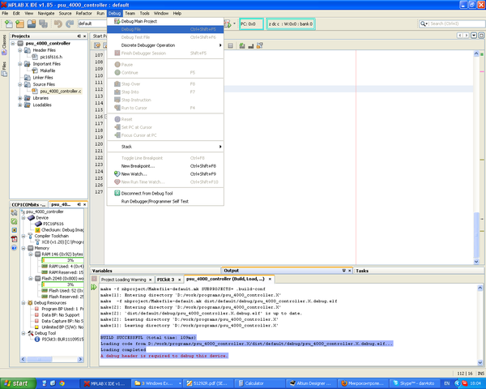Image resolution: width=486 pixels, height=389 pixels.
Task: Click the Open Project toolbar icon
Action: click(32, 24)
